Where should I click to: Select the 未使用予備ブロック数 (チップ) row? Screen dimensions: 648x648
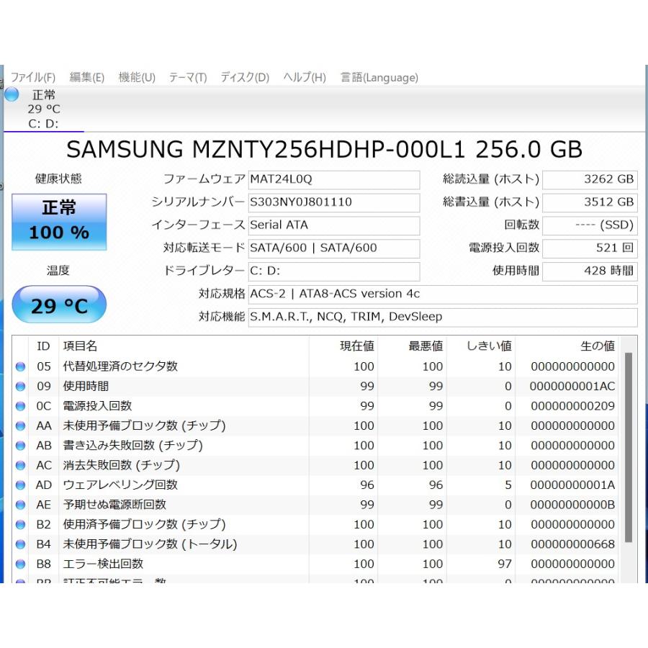coord(315,426)
